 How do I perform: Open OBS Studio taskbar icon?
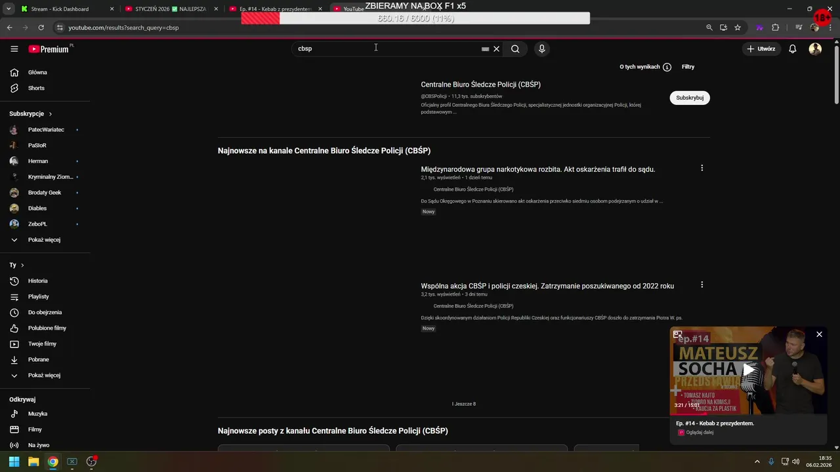coord(91,462)
